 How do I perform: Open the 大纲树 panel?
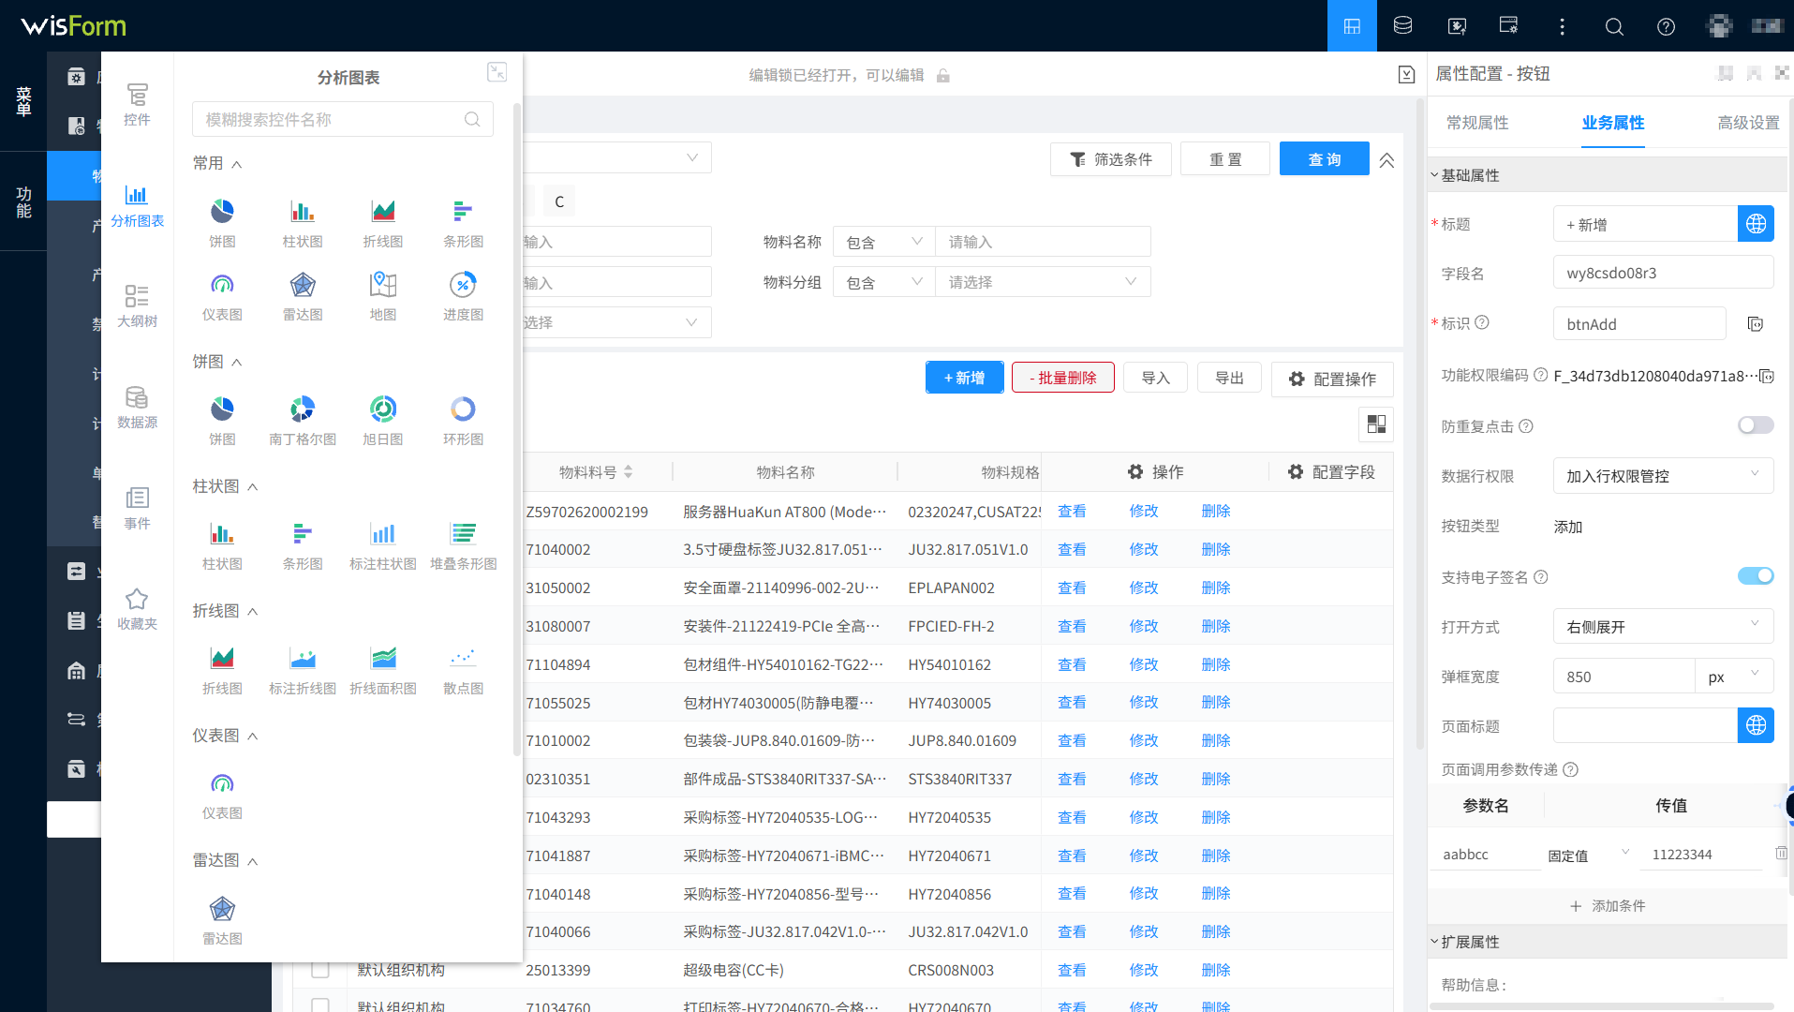137,305
